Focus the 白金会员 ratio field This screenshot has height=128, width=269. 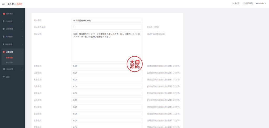(x=107, y=86)
